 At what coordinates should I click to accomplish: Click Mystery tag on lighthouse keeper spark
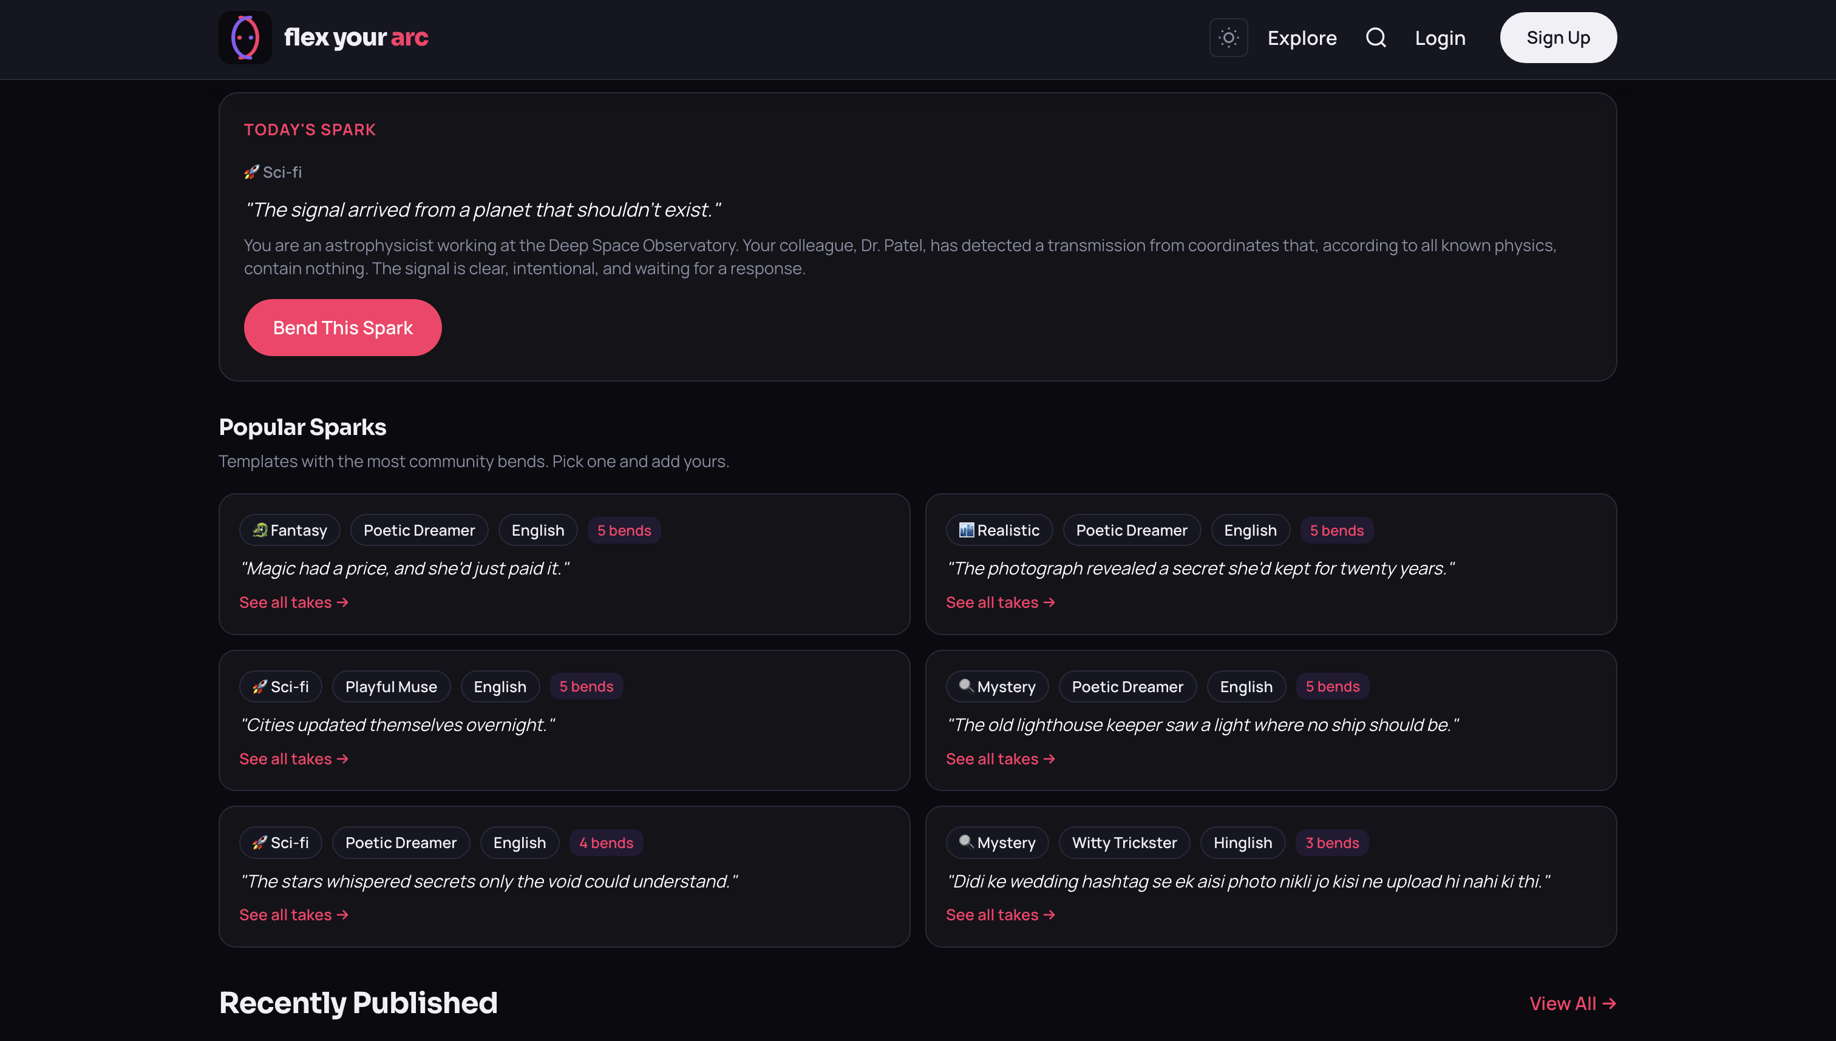click(x=997, y=686)
